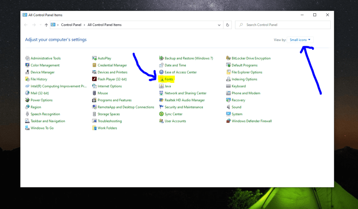Select All Control Panel Items breadcrumb
This screenshot has height=209, width=358.
pos(104,25)
